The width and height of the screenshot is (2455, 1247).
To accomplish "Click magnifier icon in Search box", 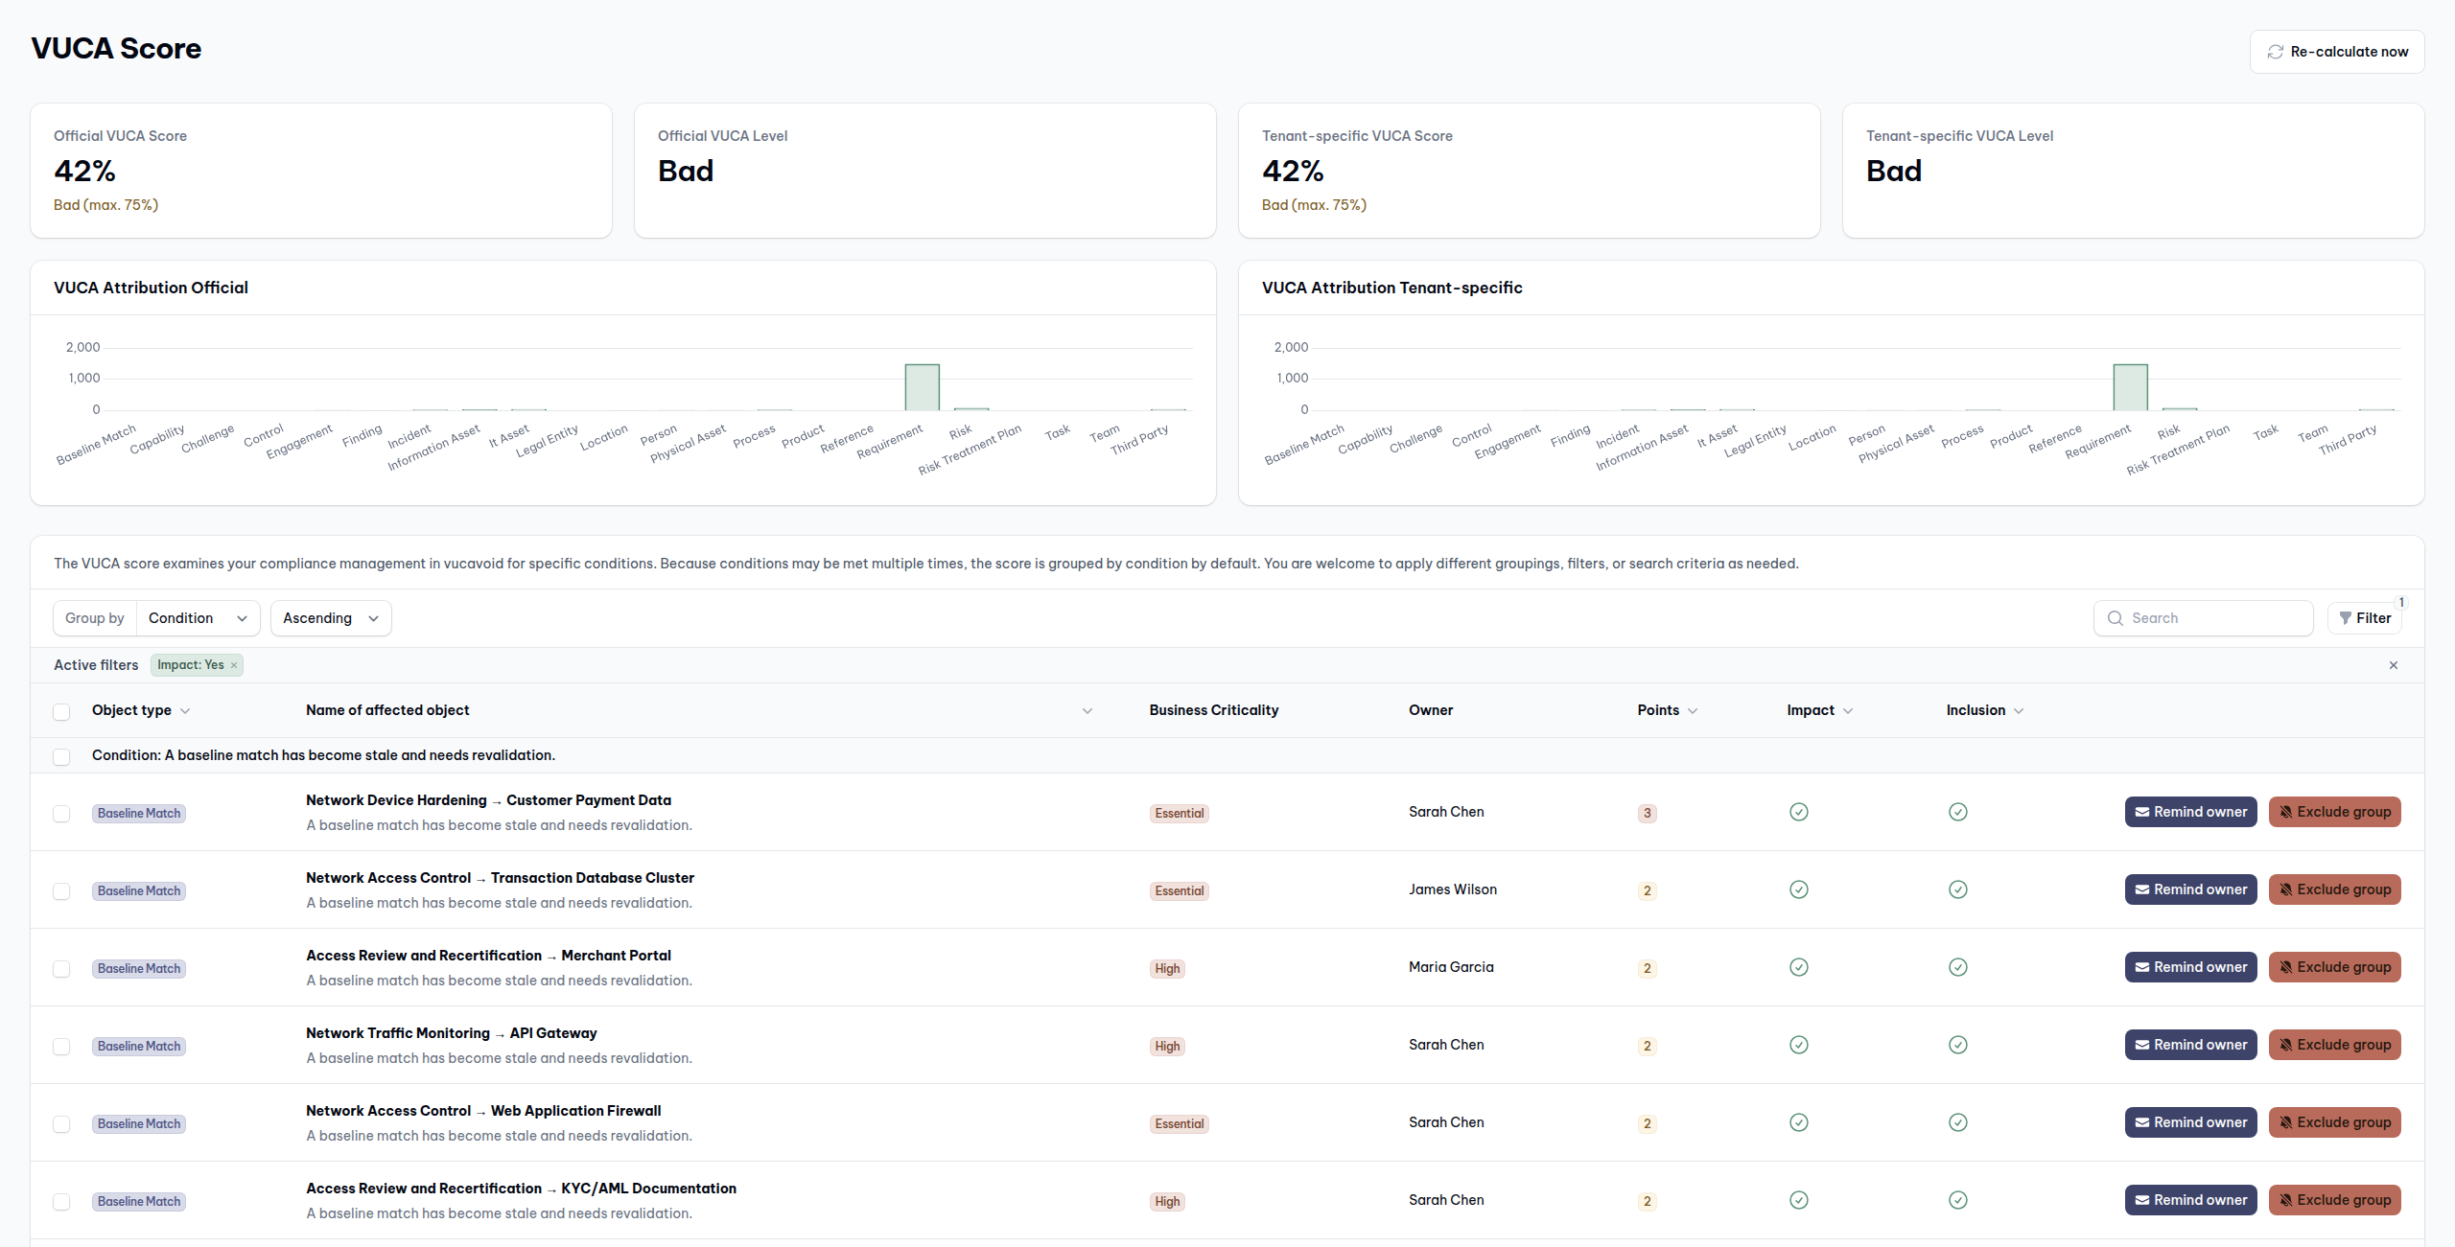I will [2115, 618].
